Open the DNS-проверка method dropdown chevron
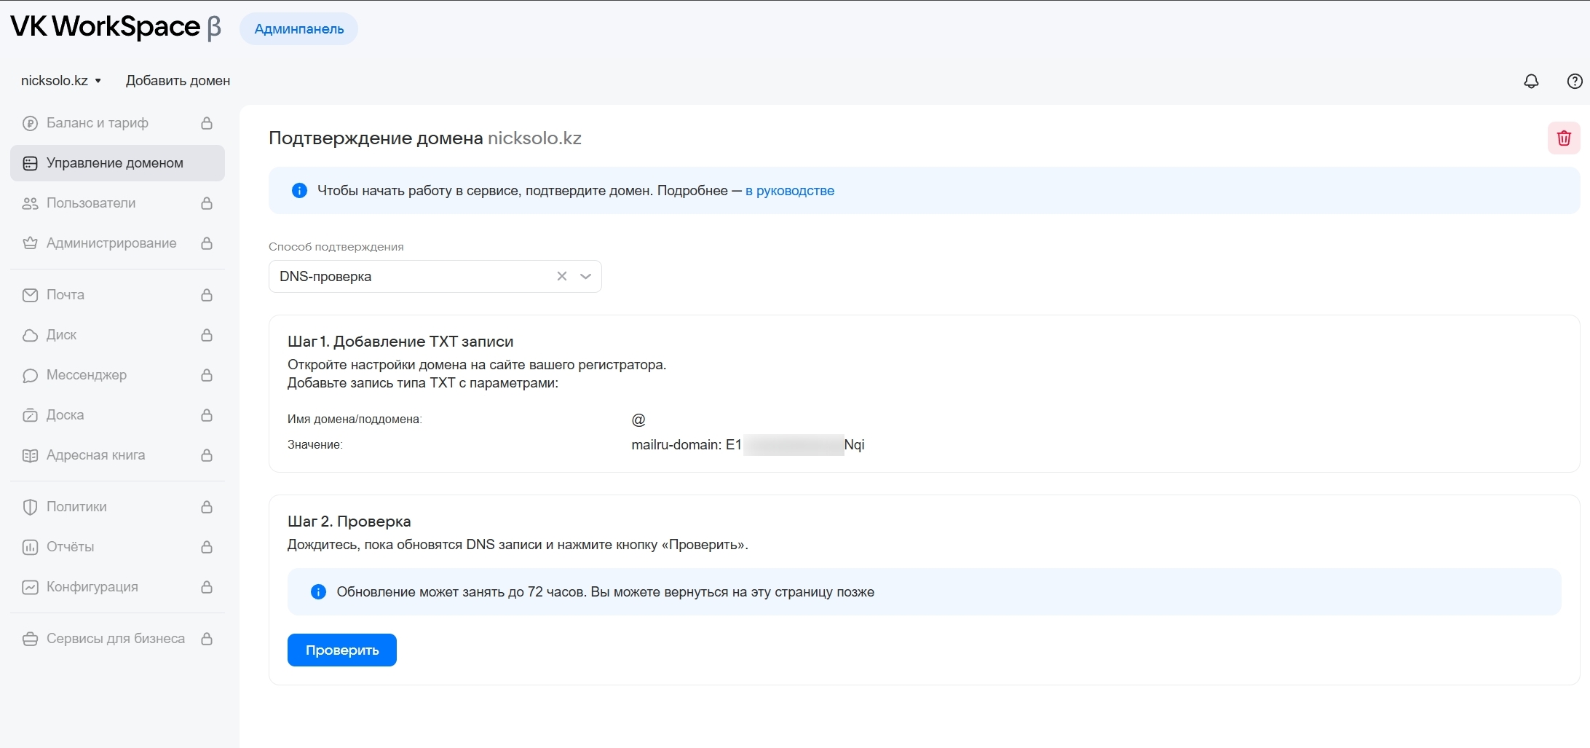Viewport: 1590px width, 748px height. coord(585,277)
